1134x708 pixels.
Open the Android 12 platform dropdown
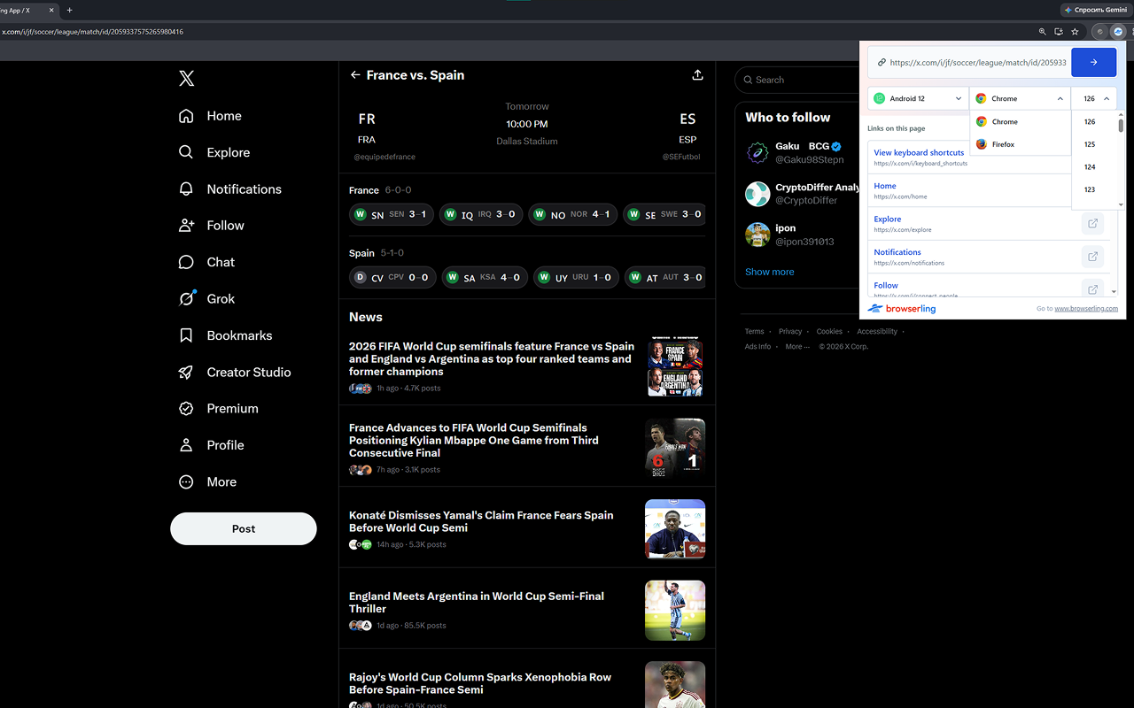click(x=918, y=98)
